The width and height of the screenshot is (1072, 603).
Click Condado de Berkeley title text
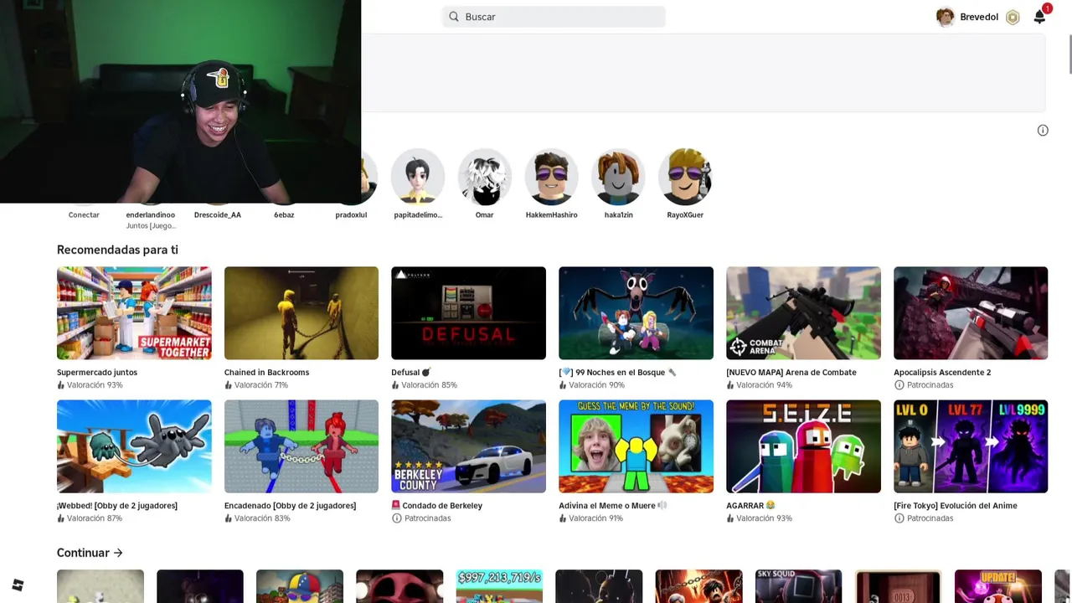coord(442,505)
